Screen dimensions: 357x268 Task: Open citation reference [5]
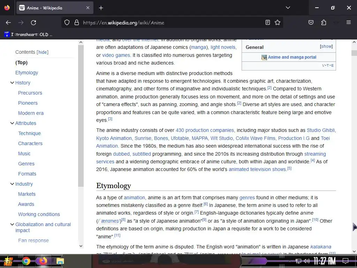tap(289, 169)
